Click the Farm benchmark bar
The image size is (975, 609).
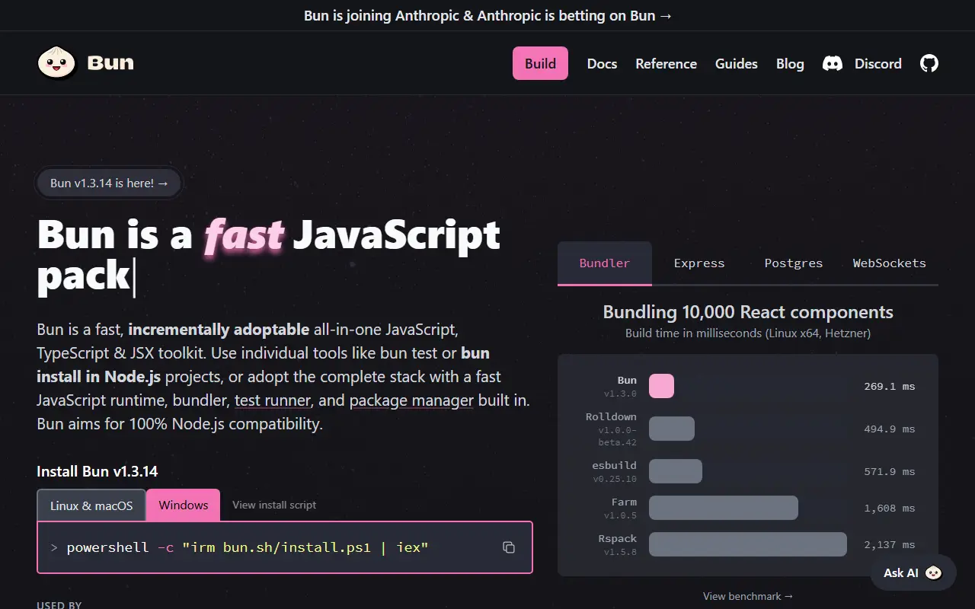pos(724,508)
